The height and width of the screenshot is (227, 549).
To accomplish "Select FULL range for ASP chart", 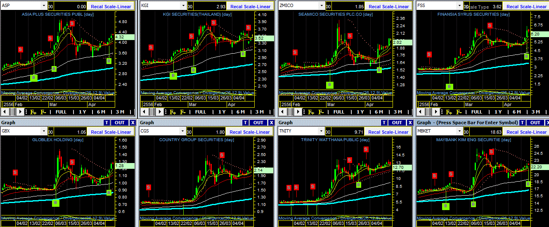I will tap(61, 112).
